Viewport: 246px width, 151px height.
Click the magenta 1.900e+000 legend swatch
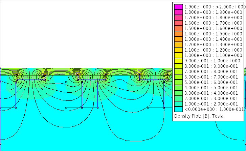[x=178, y=7]
